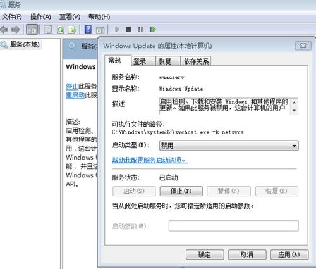Image resolution: width=316 pixels, height=269 pixels.
Task: Select 服务(本地) in the left tree
Action: click(x=25, y=44)
